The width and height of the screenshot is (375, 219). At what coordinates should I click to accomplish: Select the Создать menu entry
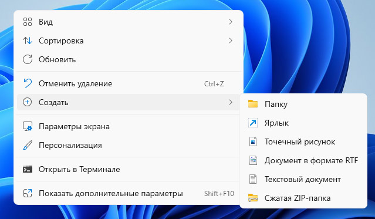tap(128, 102)
